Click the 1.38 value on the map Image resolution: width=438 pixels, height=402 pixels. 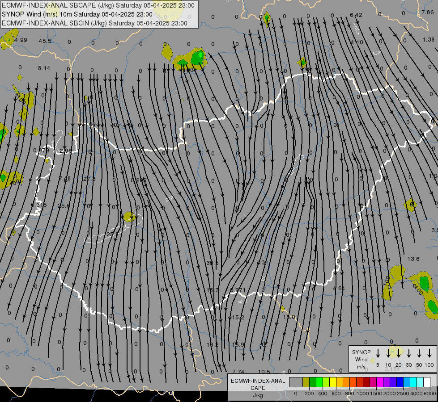coord(429,40)
